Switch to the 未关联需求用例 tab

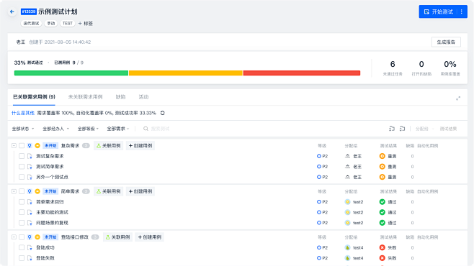pos(85,97)
